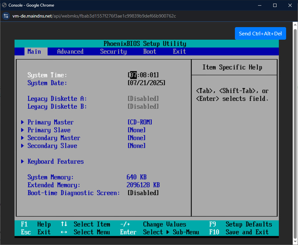The image size is (298, 245).
Task: Expand the Secondary Slave submenu arrow
Action: tap(22, 146)
